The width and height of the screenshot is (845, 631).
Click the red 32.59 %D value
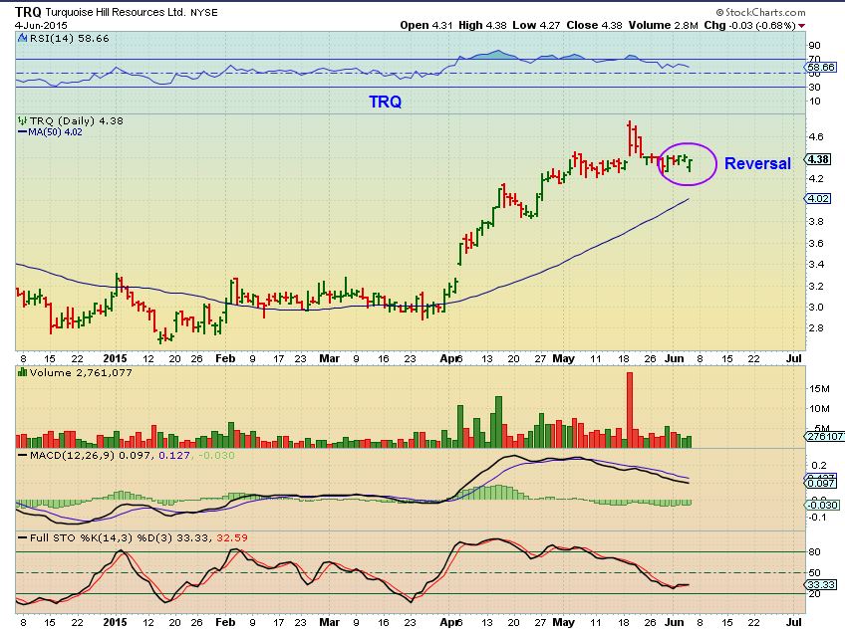point(232,537)
